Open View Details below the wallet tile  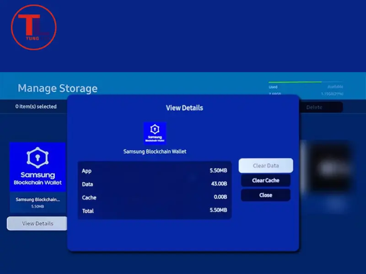click(x=38, y=223)
